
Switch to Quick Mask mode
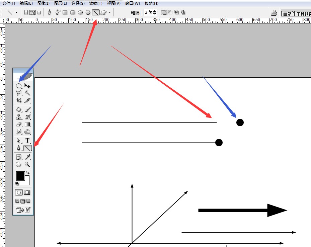(x=27, y=192)
